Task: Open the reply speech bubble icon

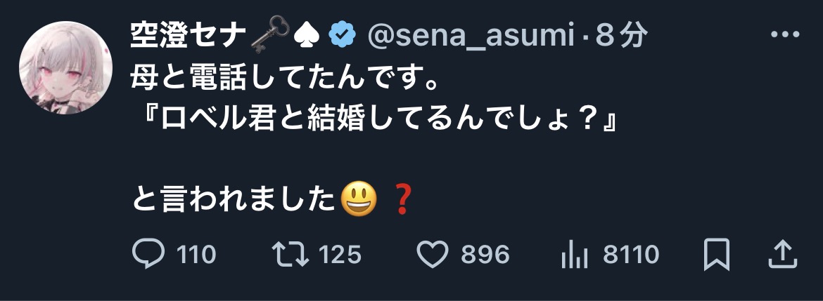Action: click(148, 254)
